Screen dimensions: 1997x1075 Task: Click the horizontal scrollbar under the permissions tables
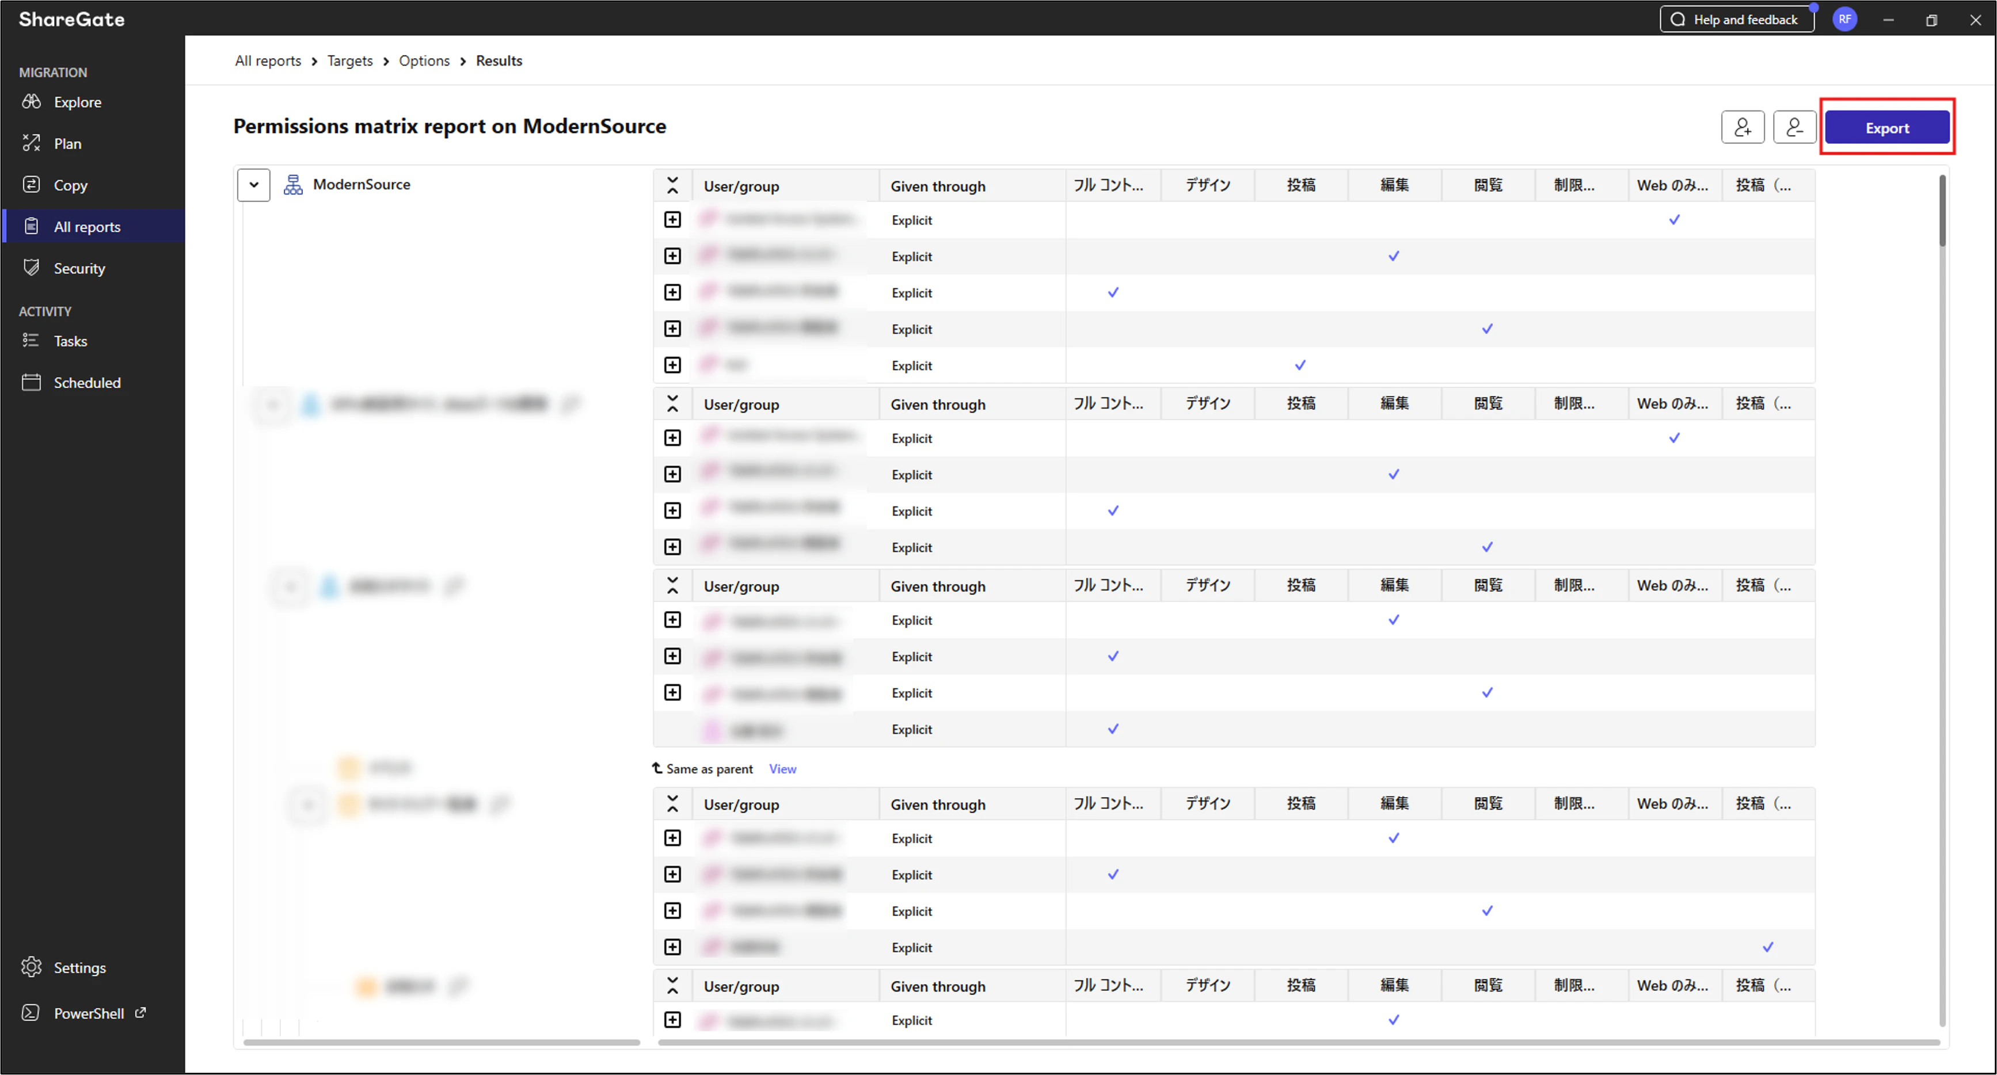(1299, 1043)
